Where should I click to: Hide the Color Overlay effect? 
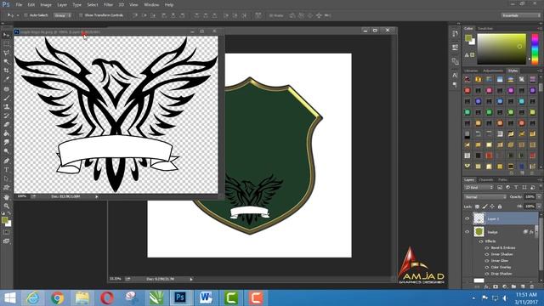(487, 267)
